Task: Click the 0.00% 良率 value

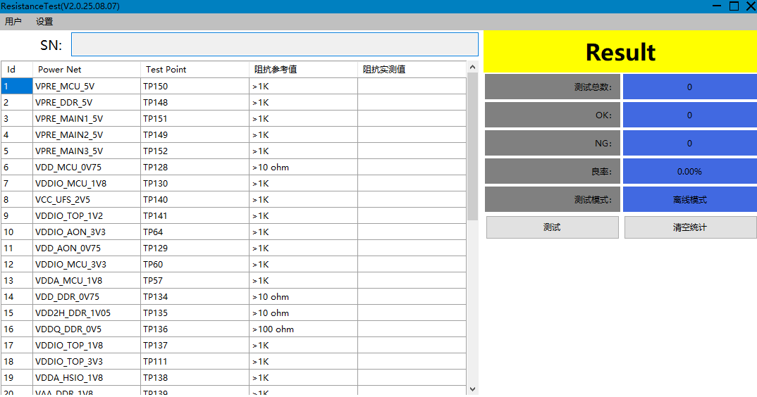Action: click(690, 171)
